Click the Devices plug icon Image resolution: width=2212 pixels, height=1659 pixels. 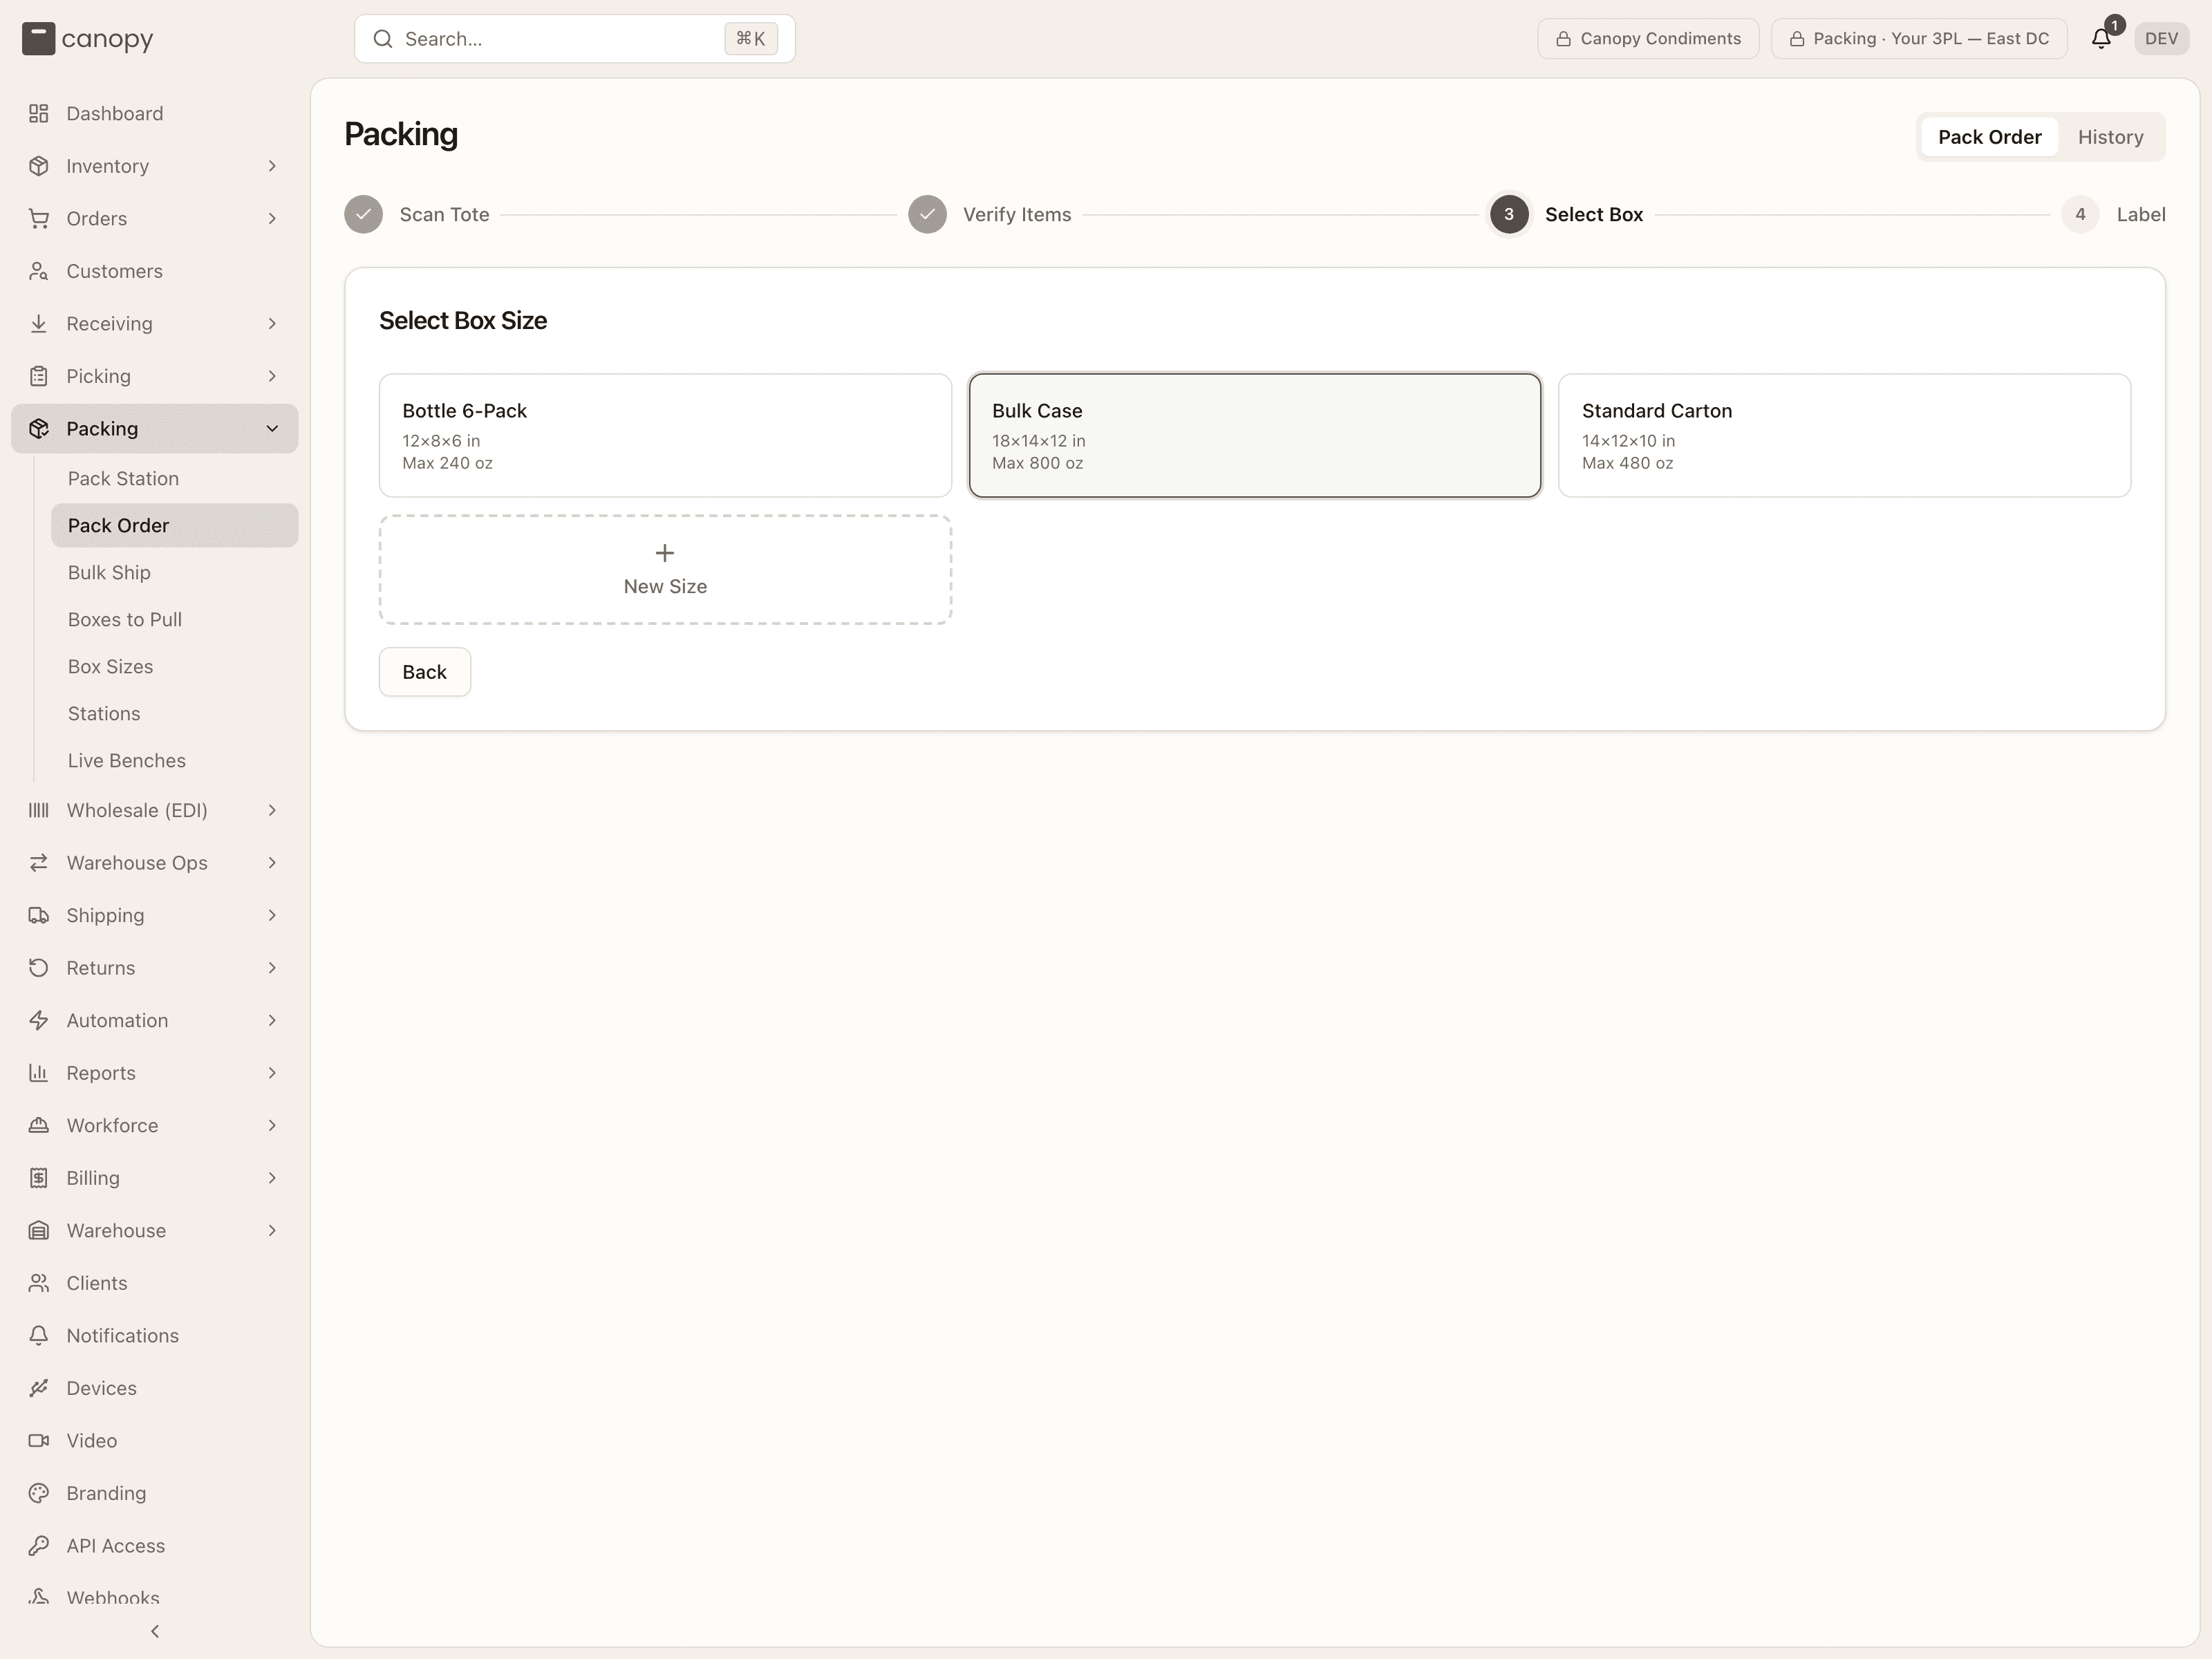[x=39, y=1388]
